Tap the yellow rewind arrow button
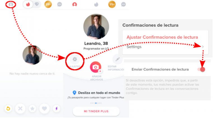The image size is (215, 118). coord(8,109)
